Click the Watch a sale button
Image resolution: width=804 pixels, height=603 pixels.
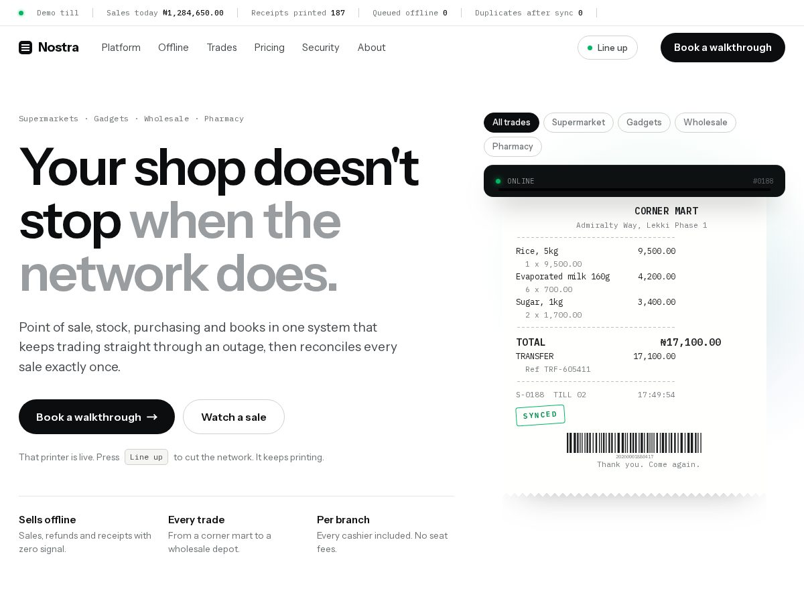234,417
